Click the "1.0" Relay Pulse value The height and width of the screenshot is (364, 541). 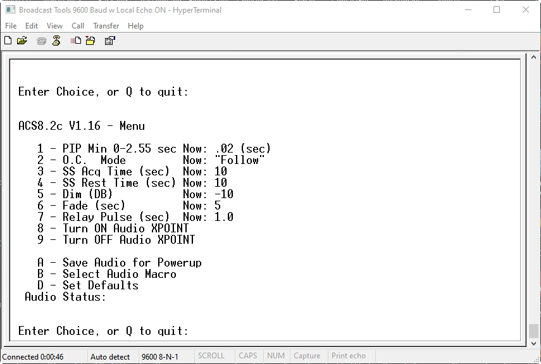coord(224,217)
